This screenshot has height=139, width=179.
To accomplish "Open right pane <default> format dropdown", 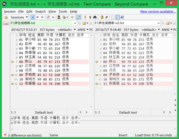I will [150, 30].
